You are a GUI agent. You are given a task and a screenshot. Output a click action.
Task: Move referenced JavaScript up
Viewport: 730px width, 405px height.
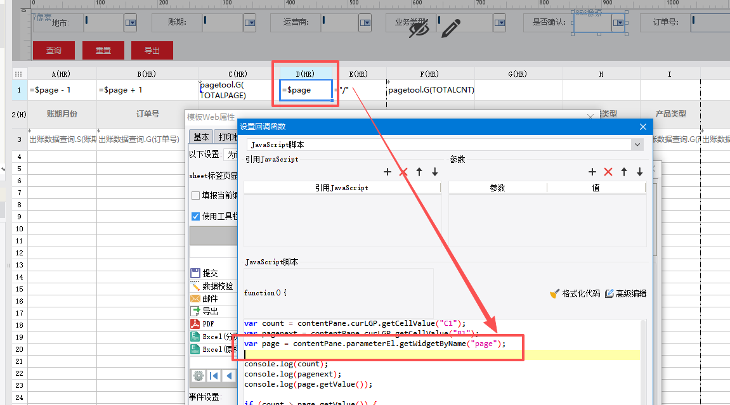pyautogui.click(x=419, y=172)
